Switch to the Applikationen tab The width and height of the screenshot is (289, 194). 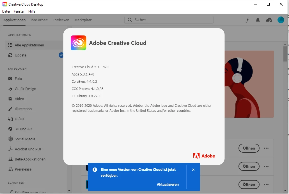[x=14, y=20]
